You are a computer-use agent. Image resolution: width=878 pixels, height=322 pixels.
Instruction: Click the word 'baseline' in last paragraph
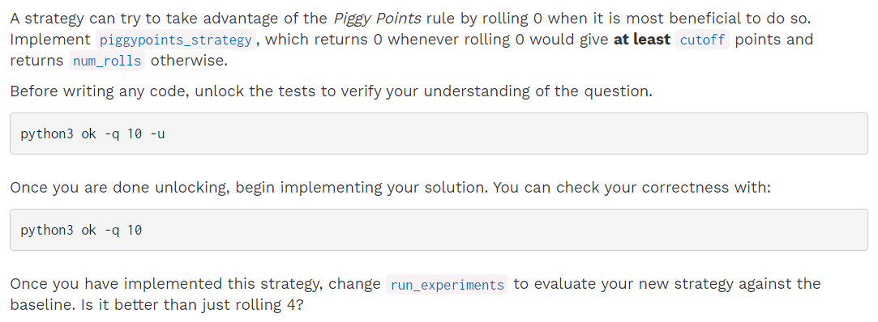(38, 305)
